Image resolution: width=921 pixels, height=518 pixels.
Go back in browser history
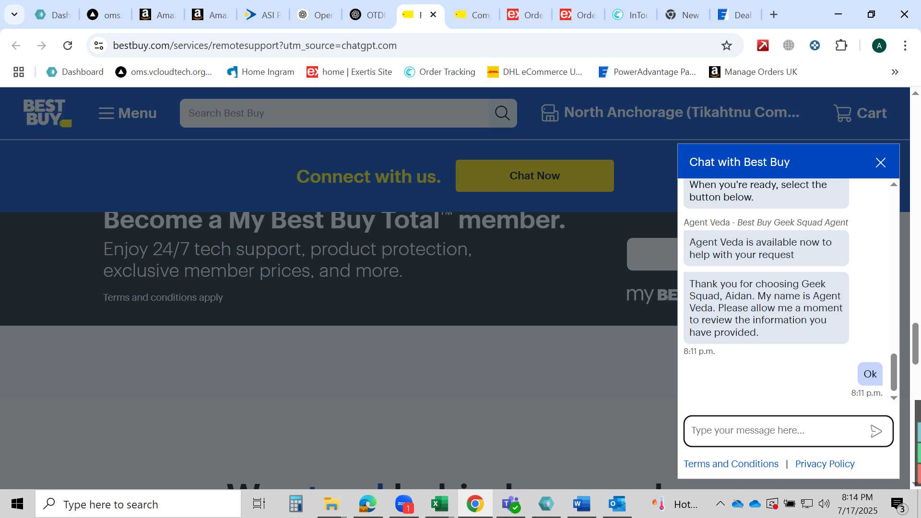pos(16,46)
